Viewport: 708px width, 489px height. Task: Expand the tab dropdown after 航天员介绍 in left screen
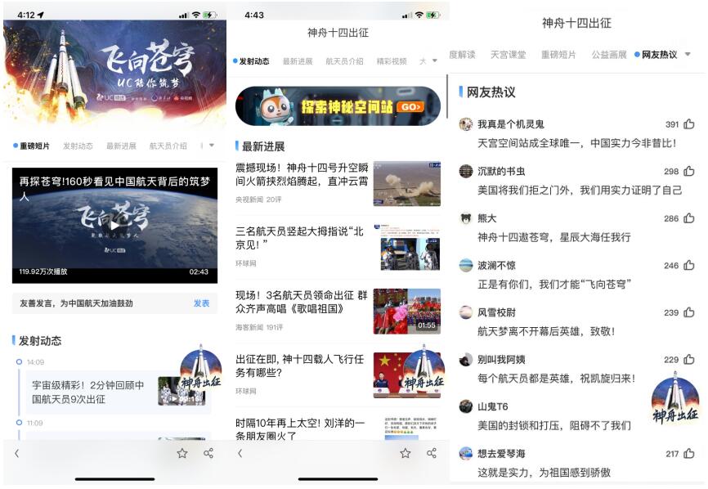coord(211,146)
